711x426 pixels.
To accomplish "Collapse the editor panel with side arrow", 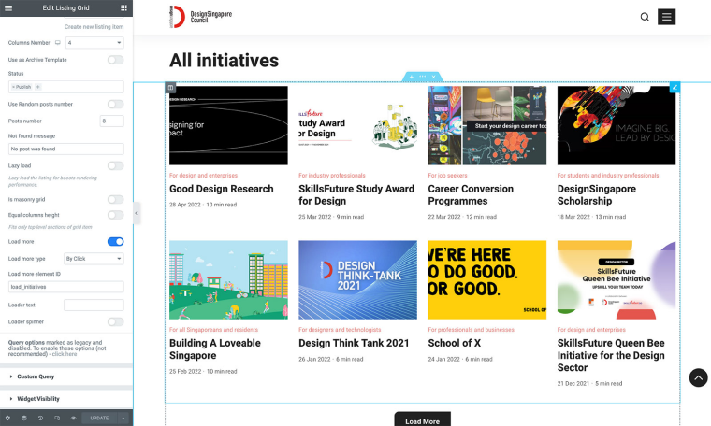I will pyautogui.click(x=136, y=213).
